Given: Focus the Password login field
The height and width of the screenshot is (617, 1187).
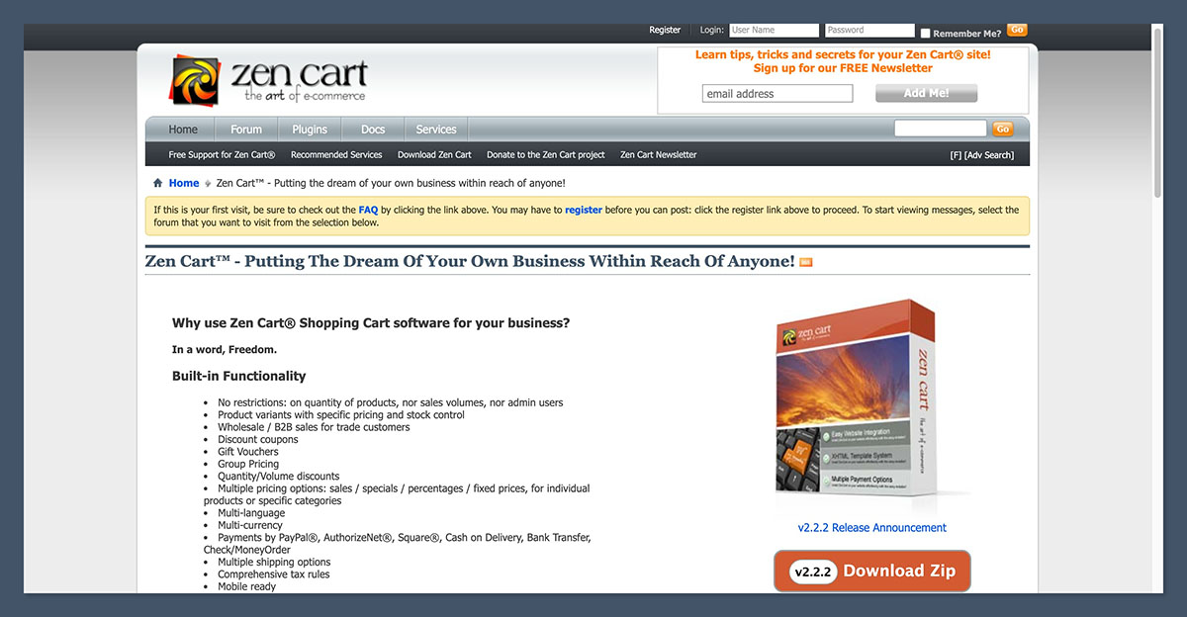Looking at the screenshot, I should point(869,31).
